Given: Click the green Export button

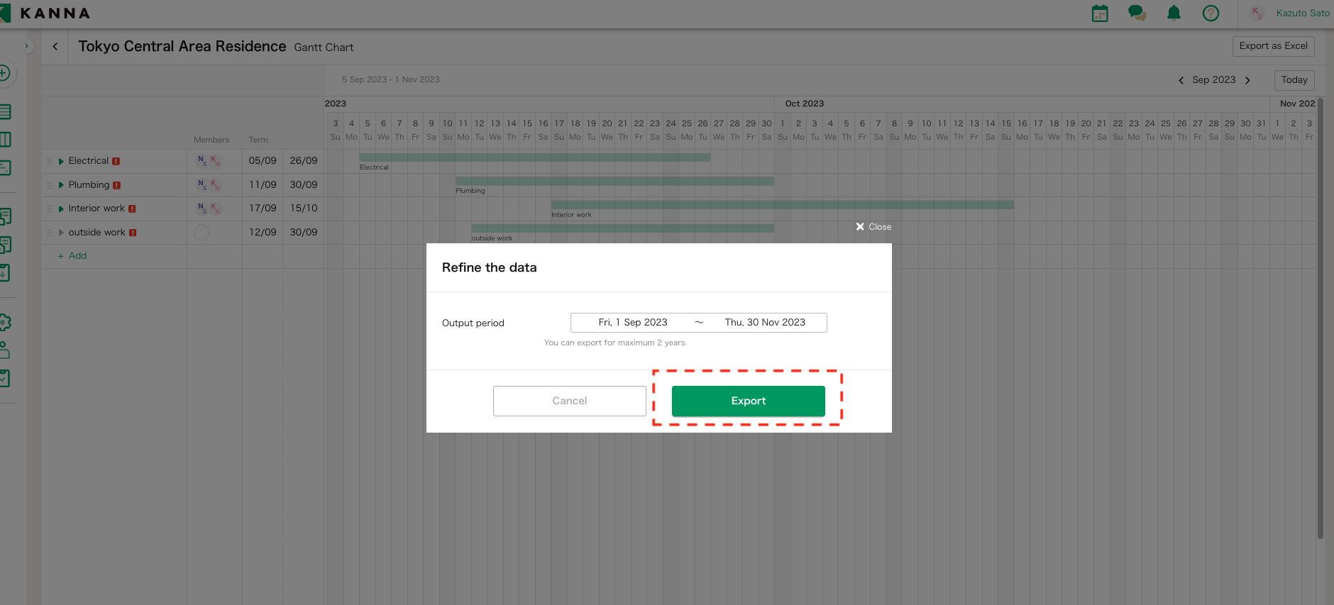Looking at the screenshot, I should tap(748, 401).
